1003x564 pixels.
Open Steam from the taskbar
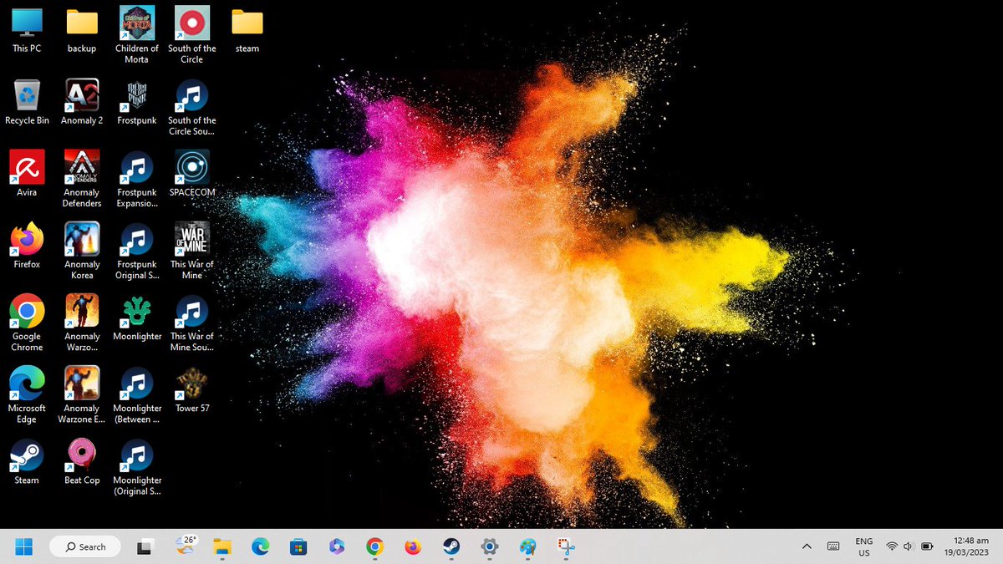(x=451, y=546)
